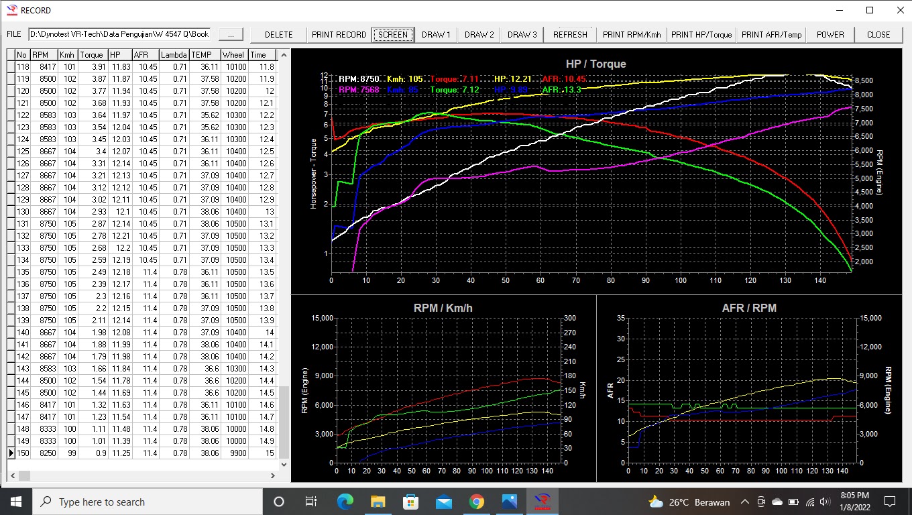Click the Torque column header
The width and height of the screenshot is (912, 515).
pos(91,55)
